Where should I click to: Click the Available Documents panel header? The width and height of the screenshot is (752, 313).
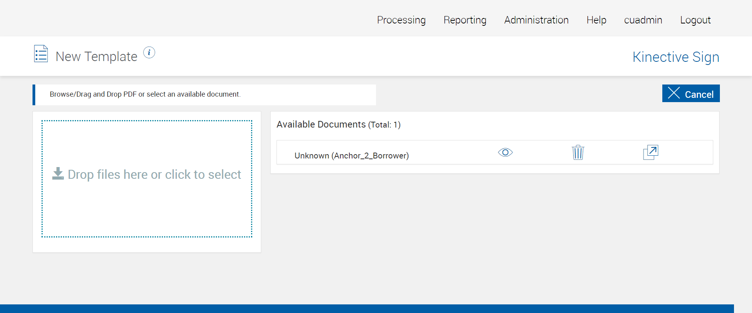pyautogui.click(x=338, y=124)
